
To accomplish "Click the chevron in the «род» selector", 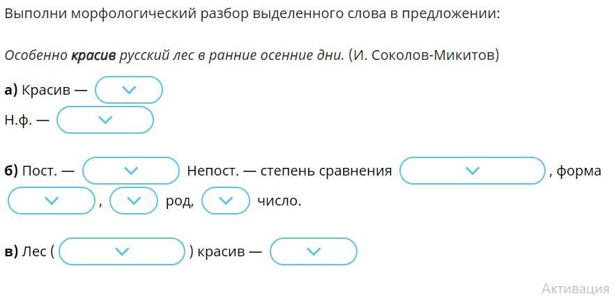I will click(134, 201).
